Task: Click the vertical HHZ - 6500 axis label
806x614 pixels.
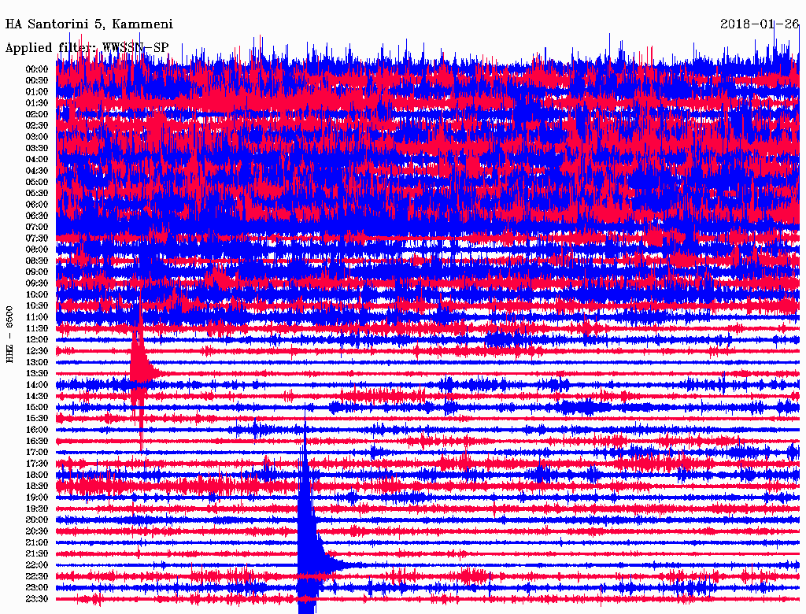Action: (10, 335)
